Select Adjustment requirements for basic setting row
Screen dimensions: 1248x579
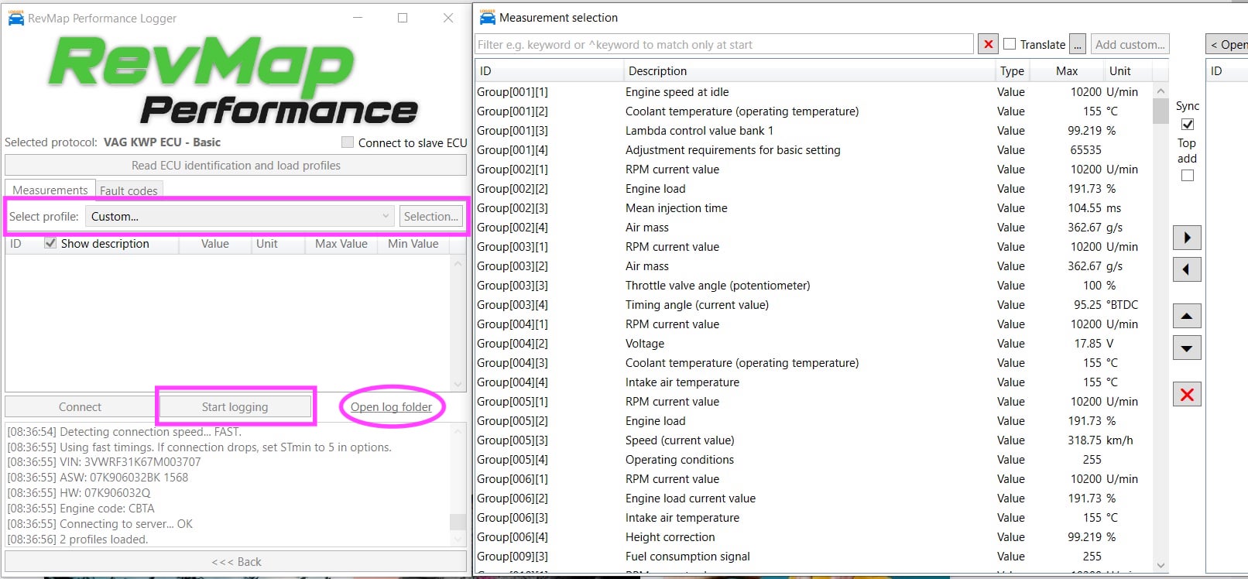pos(813,149)
